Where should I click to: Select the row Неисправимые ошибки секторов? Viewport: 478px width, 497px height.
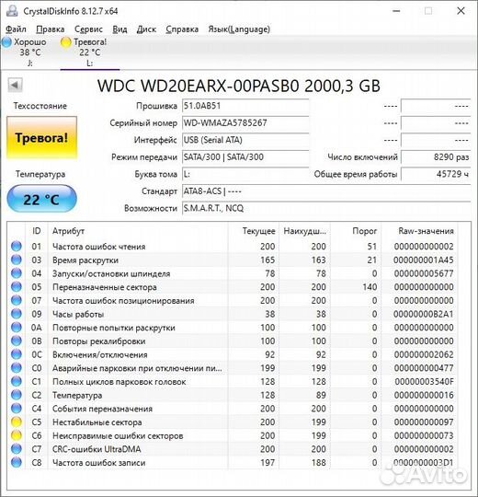(x=233, y=435)
